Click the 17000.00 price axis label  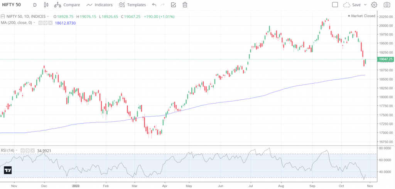tap(385, 133)
